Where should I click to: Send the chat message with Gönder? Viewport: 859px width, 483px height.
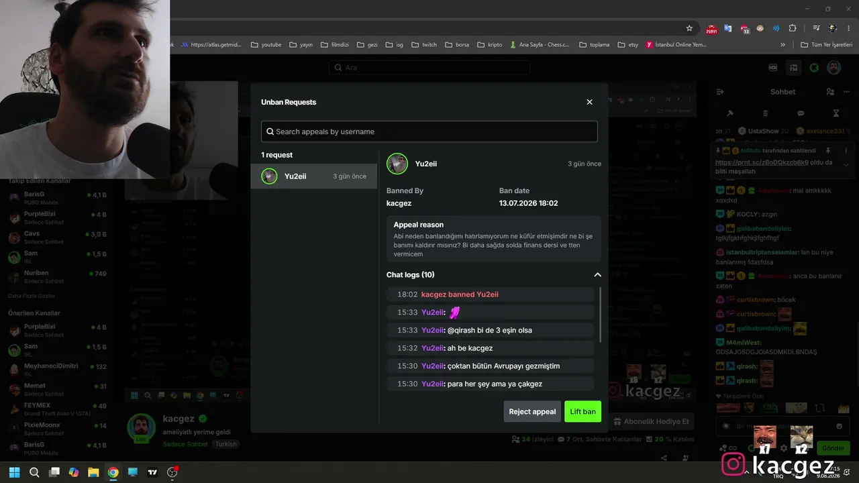coord(833,448)
